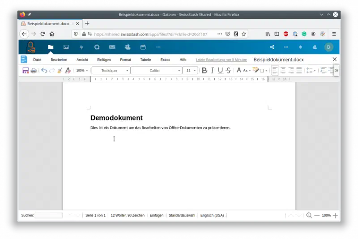This screenshot has height=239, width=358.
Task: Open the contacts menu person icon
Action: (315, 47)
